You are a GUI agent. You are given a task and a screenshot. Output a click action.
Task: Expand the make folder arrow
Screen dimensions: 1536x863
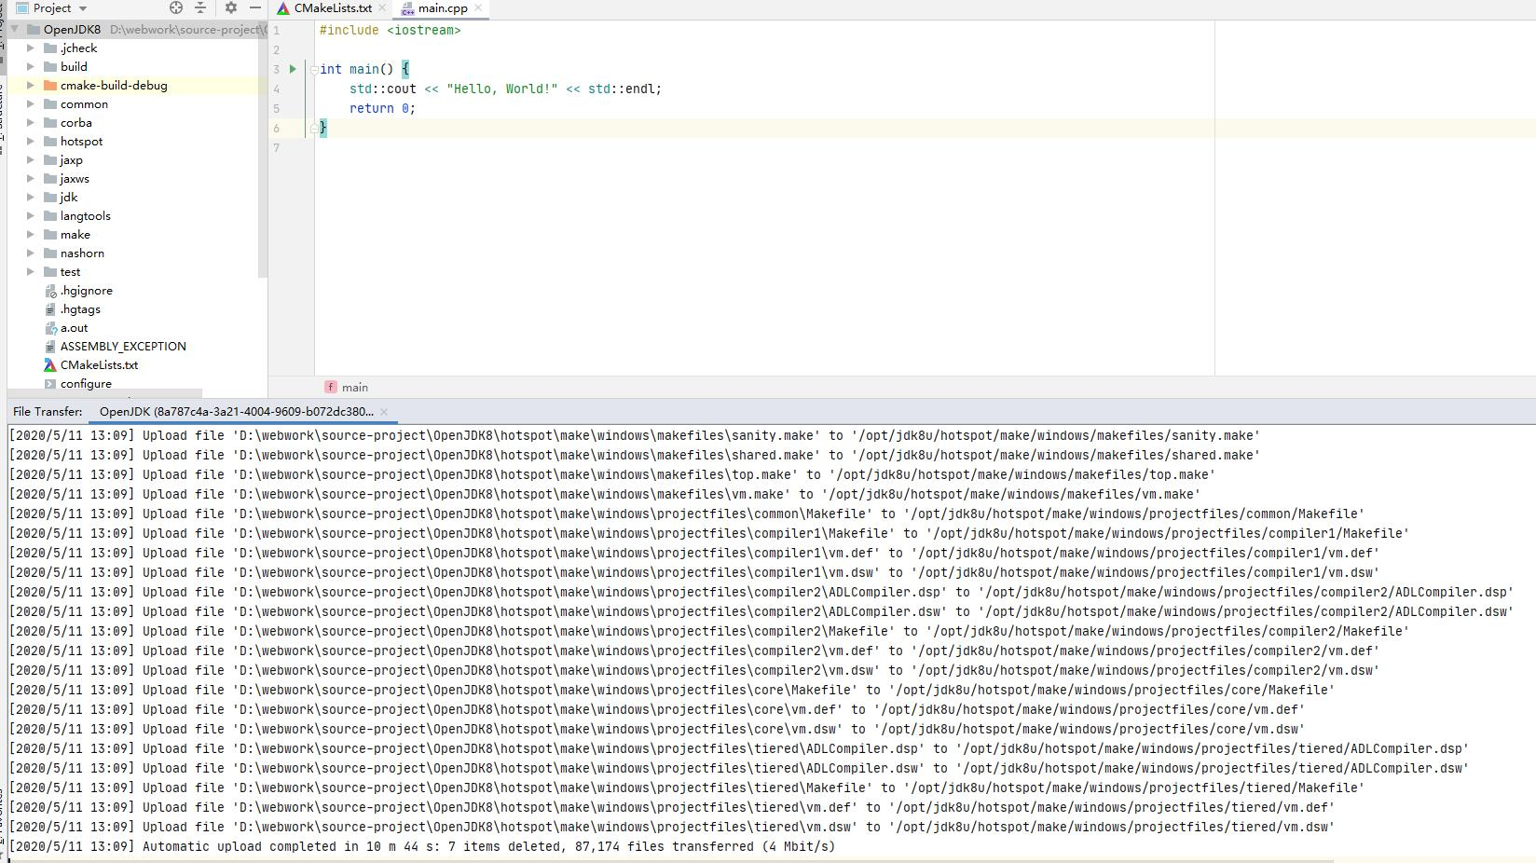tap(31, 234)
